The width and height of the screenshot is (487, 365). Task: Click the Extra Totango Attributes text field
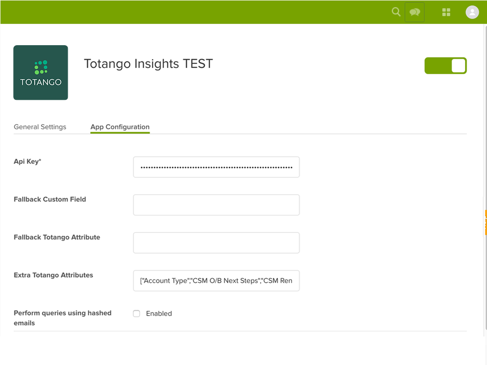coord(216,281)
